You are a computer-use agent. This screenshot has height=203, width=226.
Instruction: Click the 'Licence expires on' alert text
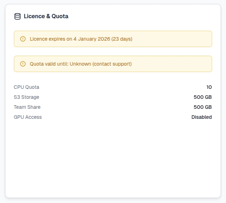click(51, 39)
